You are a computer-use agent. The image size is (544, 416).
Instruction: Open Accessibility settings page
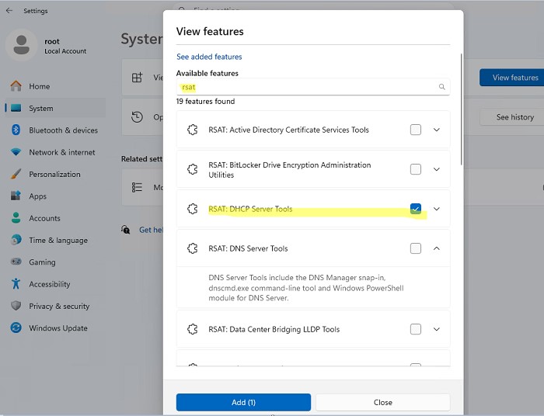(x=55, y=284)
